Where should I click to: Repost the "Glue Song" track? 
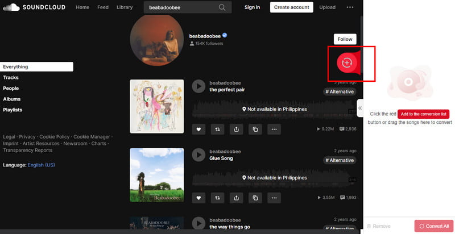coord(218,198)
